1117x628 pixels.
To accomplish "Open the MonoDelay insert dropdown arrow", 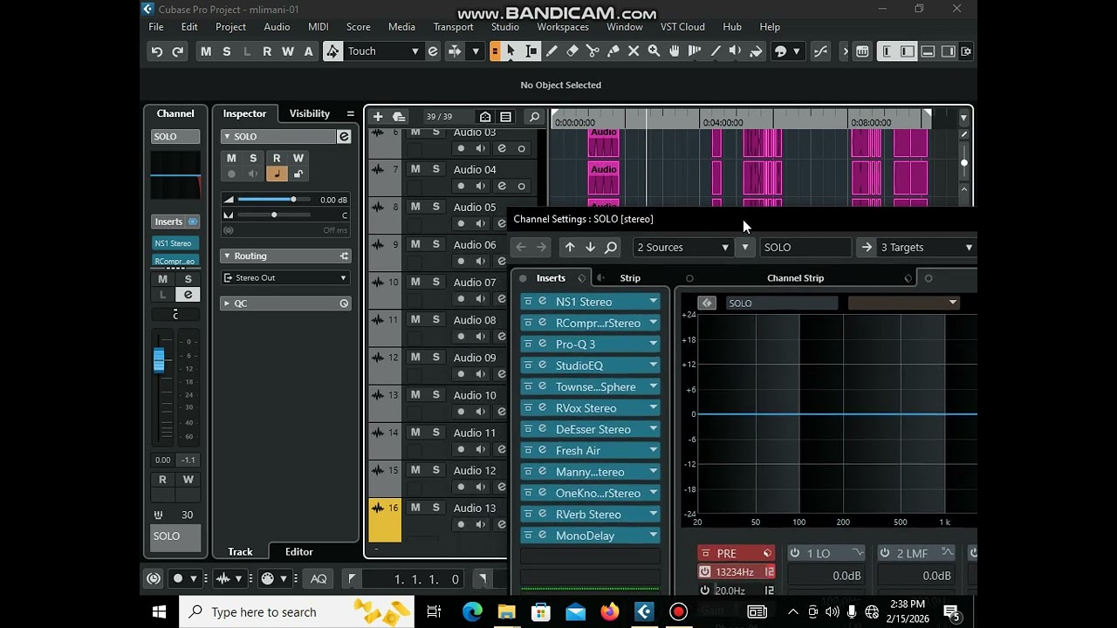I will [653, 536].
